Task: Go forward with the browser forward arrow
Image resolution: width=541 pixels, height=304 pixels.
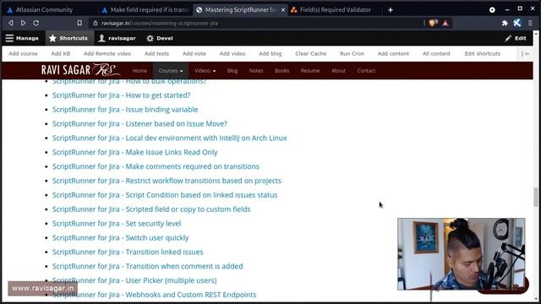Action: [x=23, y=23]
